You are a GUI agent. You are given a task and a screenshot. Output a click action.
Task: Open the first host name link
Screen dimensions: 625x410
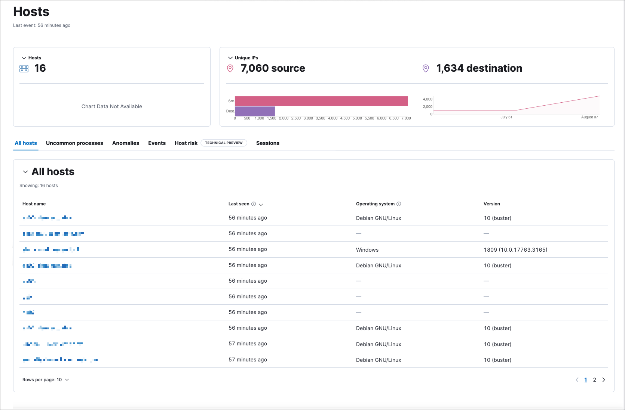(x=47, y=218)
